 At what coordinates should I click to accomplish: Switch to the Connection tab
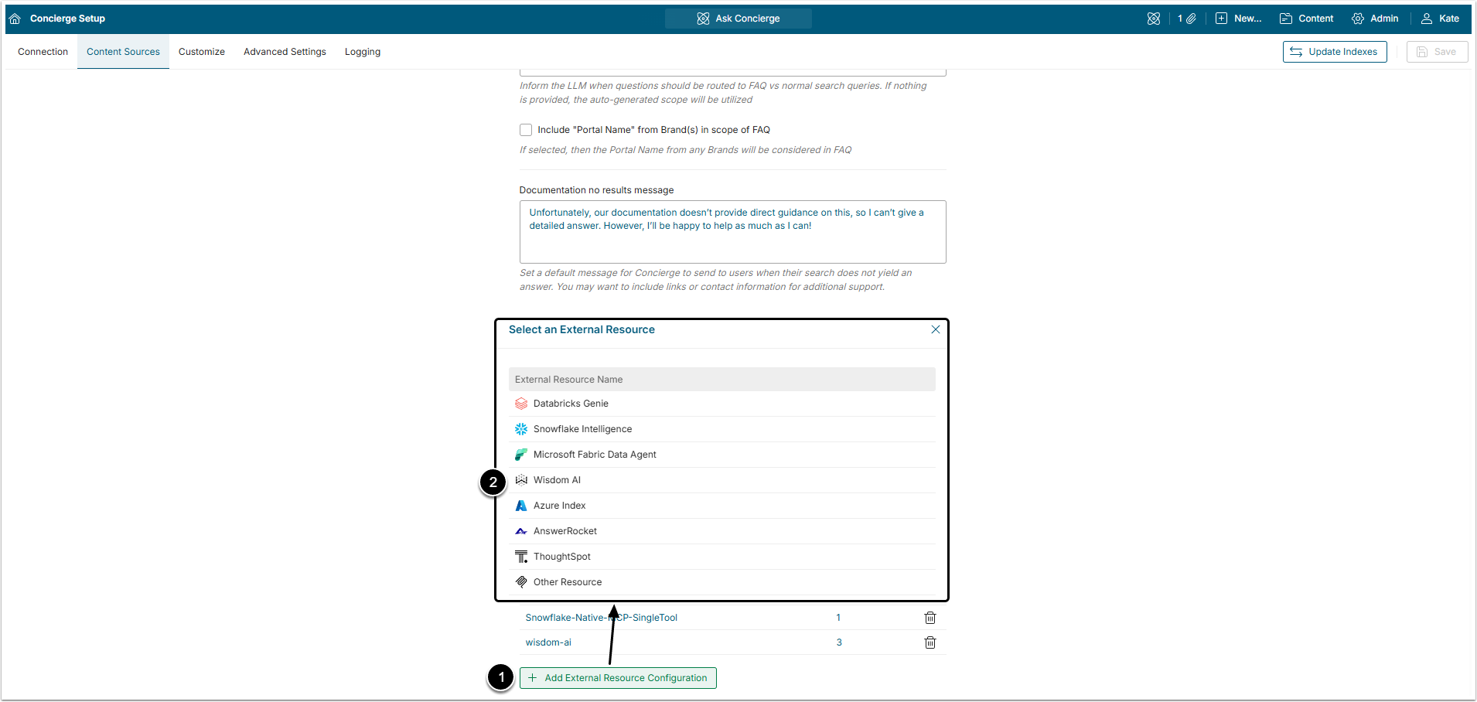[x=43, y=52]
